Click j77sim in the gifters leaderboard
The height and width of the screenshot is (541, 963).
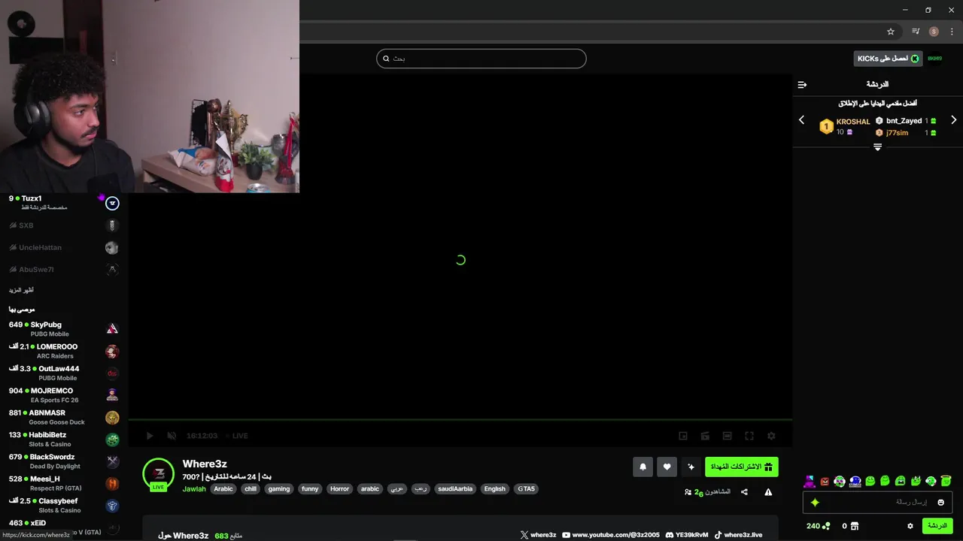[x=897, y=133]
